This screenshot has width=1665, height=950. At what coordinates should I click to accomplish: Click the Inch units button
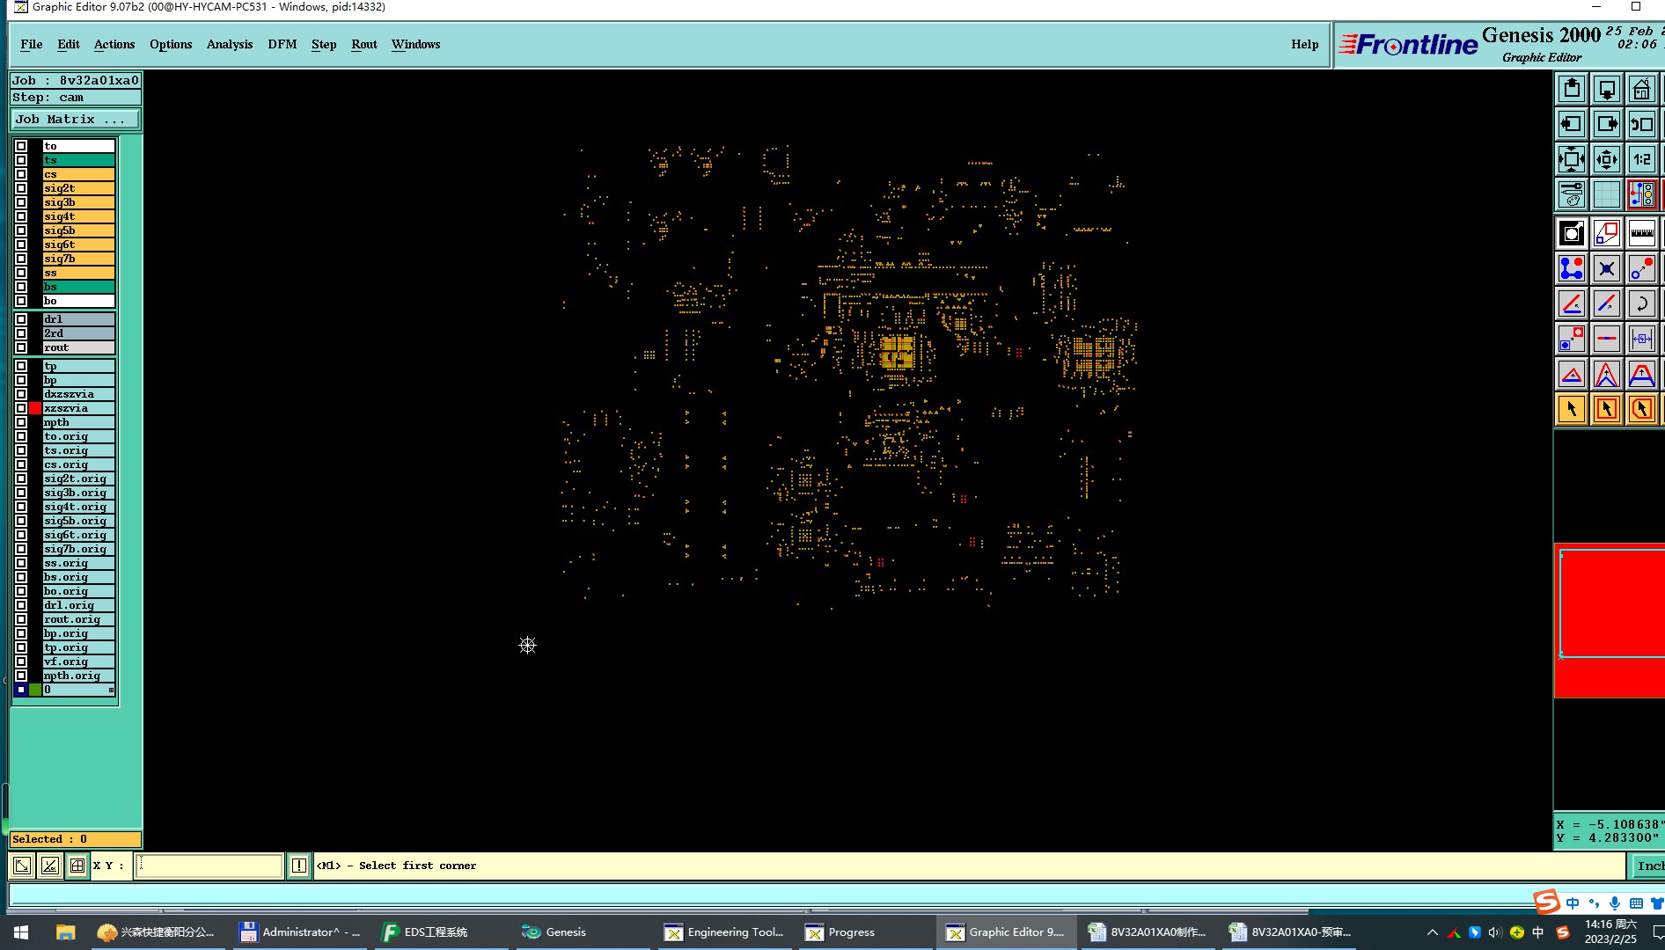coord(1649,866)
